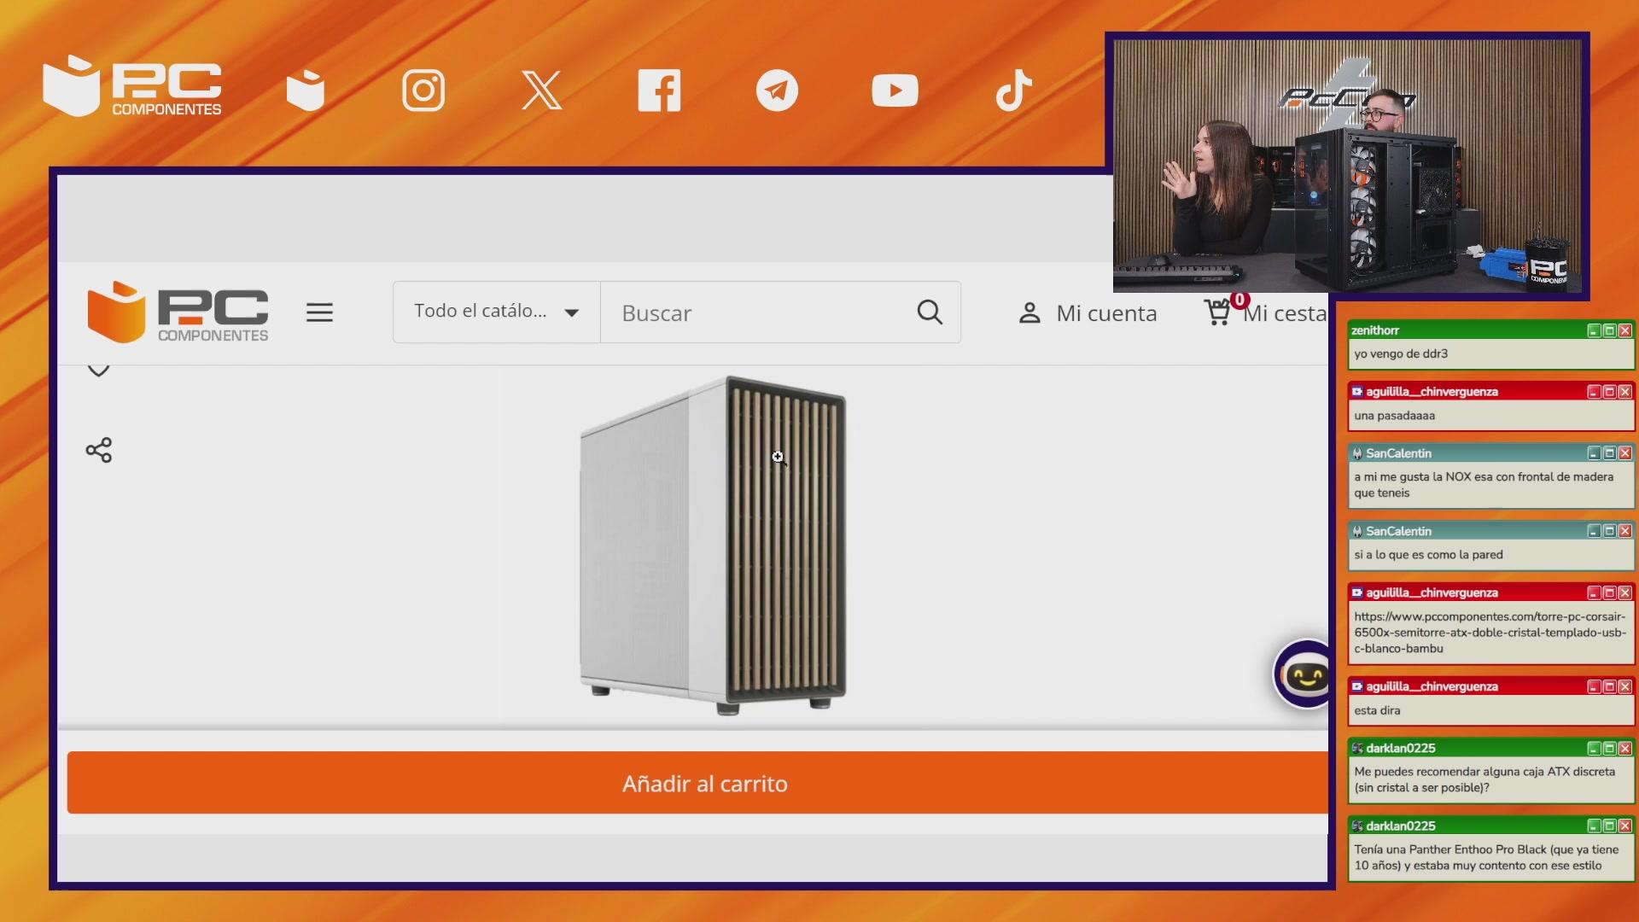Open the X (Twitter) social icon
The width and height of the screenshot is (1639, 922).
[x=541, y=90]
